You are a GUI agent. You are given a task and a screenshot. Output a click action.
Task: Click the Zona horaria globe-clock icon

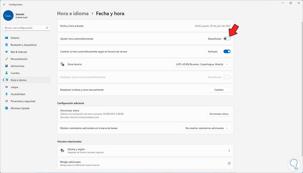(x=62, y=64)
